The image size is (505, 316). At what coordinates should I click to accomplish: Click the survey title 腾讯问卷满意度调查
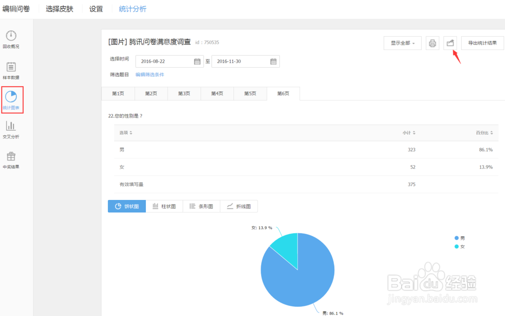(160, 42)
